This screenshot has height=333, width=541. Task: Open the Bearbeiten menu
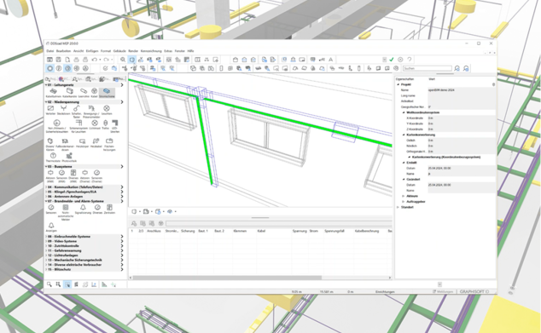click(63, 51)
